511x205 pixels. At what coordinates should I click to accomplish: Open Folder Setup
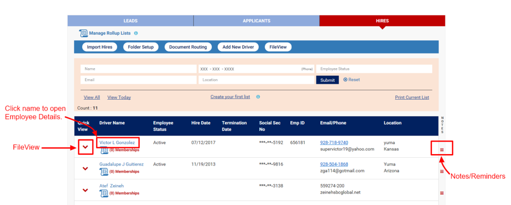(x=141, y=47)
